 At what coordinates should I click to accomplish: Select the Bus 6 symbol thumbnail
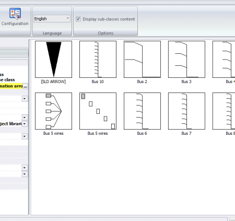[x=142, y=111]
